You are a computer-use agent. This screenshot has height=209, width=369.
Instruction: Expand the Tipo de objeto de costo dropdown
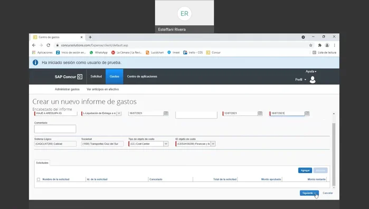(166, 144)
